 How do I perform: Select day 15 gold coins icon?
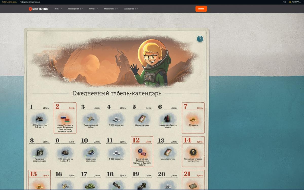tap(39, 186)
